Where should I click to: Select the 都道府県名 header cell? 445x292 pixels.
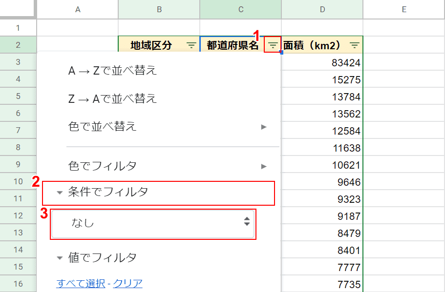pos(241,45)
